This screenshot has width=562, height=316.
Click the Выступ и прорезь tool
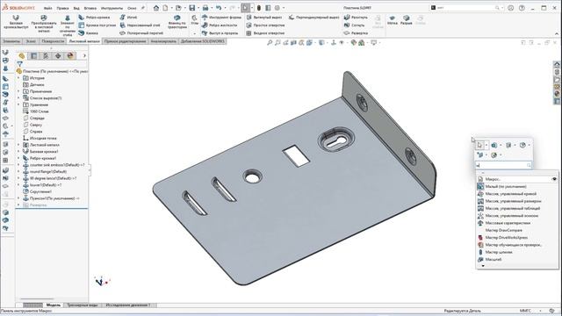(x=220, y=33)
